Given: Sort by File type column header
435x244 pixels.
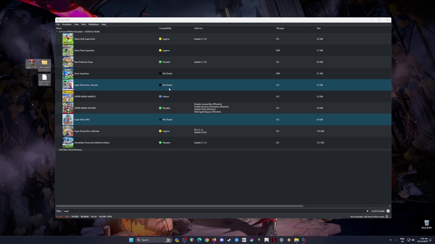Looking at the screenshot, I should click(280, 28).
